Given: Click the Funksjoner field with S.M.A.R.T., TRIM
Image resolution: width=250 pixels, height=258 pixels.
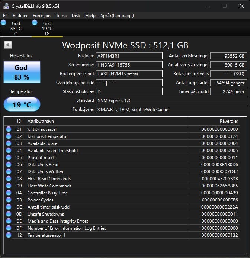Looking at the screenshot, I should click(172, 109).
